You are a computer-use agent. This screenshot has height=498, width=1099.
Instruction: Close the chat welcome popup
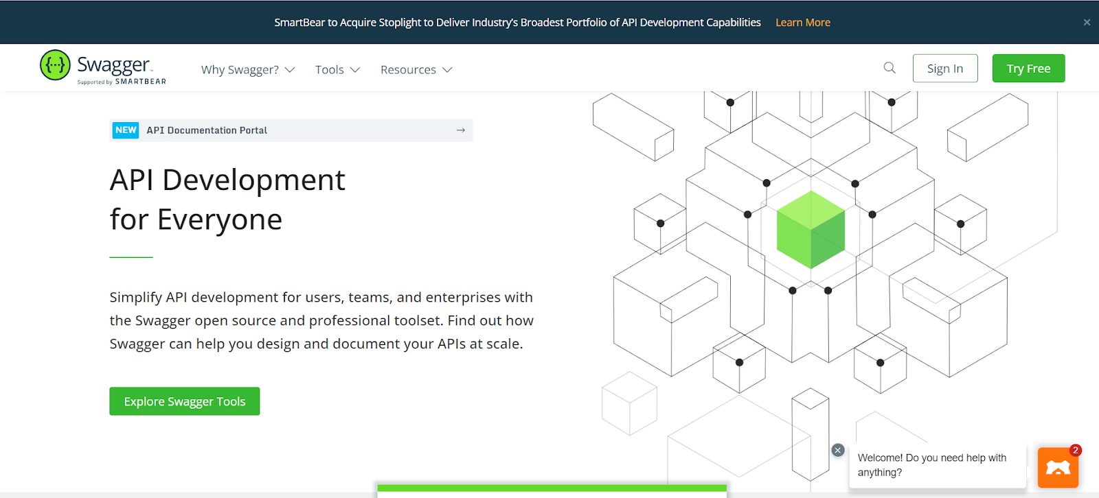click(x=838, y=450)
